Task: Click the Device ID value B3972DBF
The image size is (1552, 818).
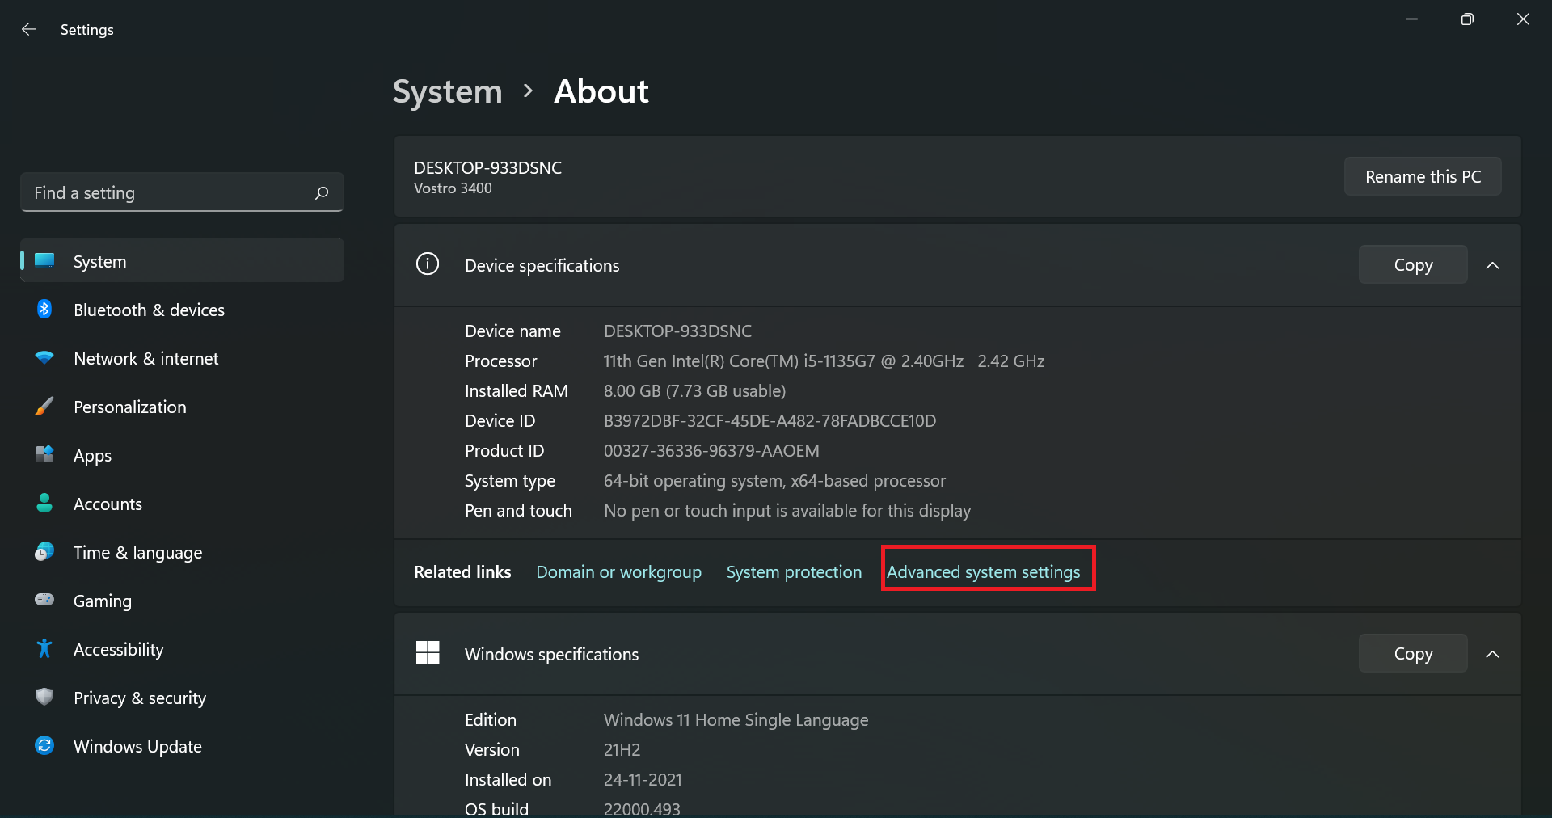Action: tap(770, 421)
